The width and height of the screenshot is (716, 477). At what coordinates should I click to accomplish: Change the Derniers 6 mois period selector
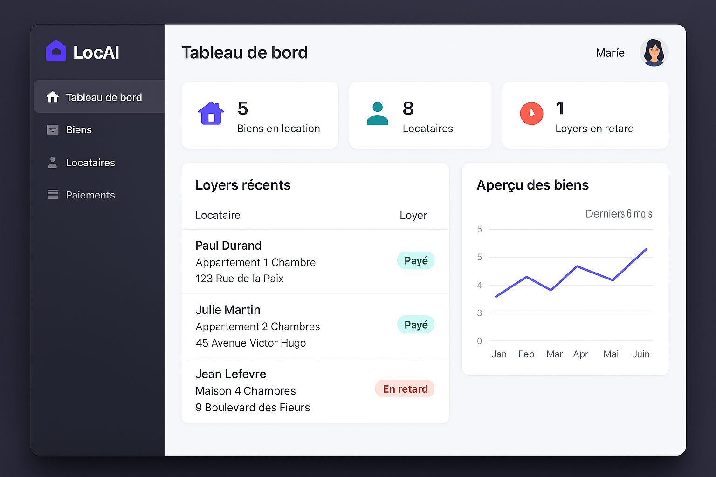[619, 214]
